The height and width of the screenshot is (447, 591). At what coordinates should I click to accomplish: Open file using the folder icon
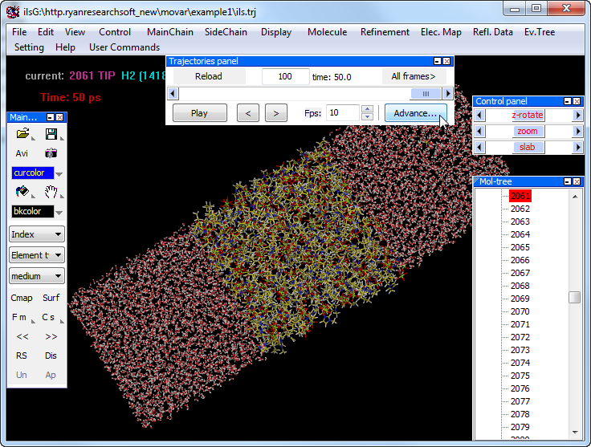[22, 133]
